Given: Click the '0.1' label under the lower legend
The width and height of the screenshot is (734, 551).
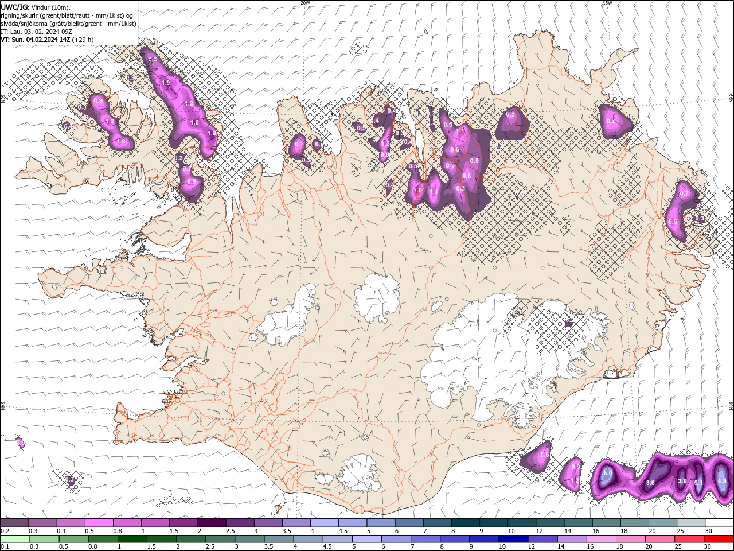Looking at the screenshot, I should pos(5,547).
